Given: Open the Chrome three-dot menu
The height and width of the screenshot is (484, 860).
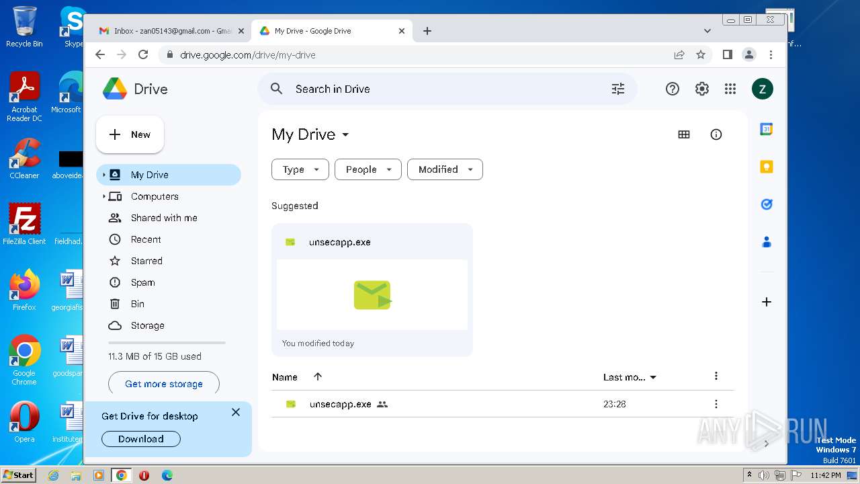Looking at the screenshot, I should [x=771, y=54].
